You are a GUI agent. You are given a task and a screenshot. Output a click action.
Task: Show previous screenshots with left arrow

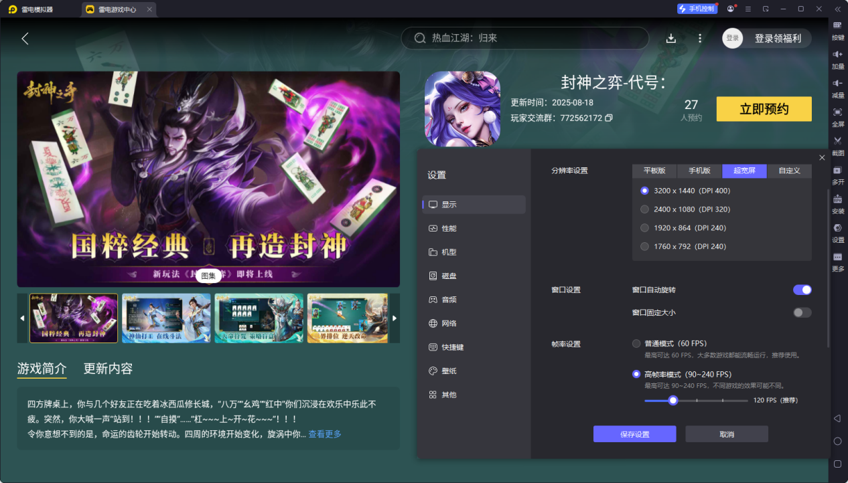click(x=22, y=318)
